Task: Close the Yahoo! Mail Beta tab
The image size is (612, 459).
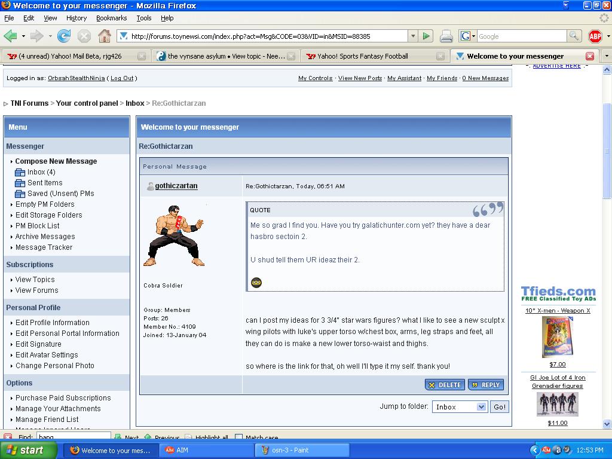Action: (x=142, y=56)
